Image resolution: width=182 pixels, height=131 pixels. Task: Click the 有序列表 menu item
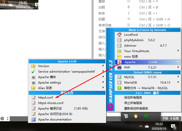(134, 25)
